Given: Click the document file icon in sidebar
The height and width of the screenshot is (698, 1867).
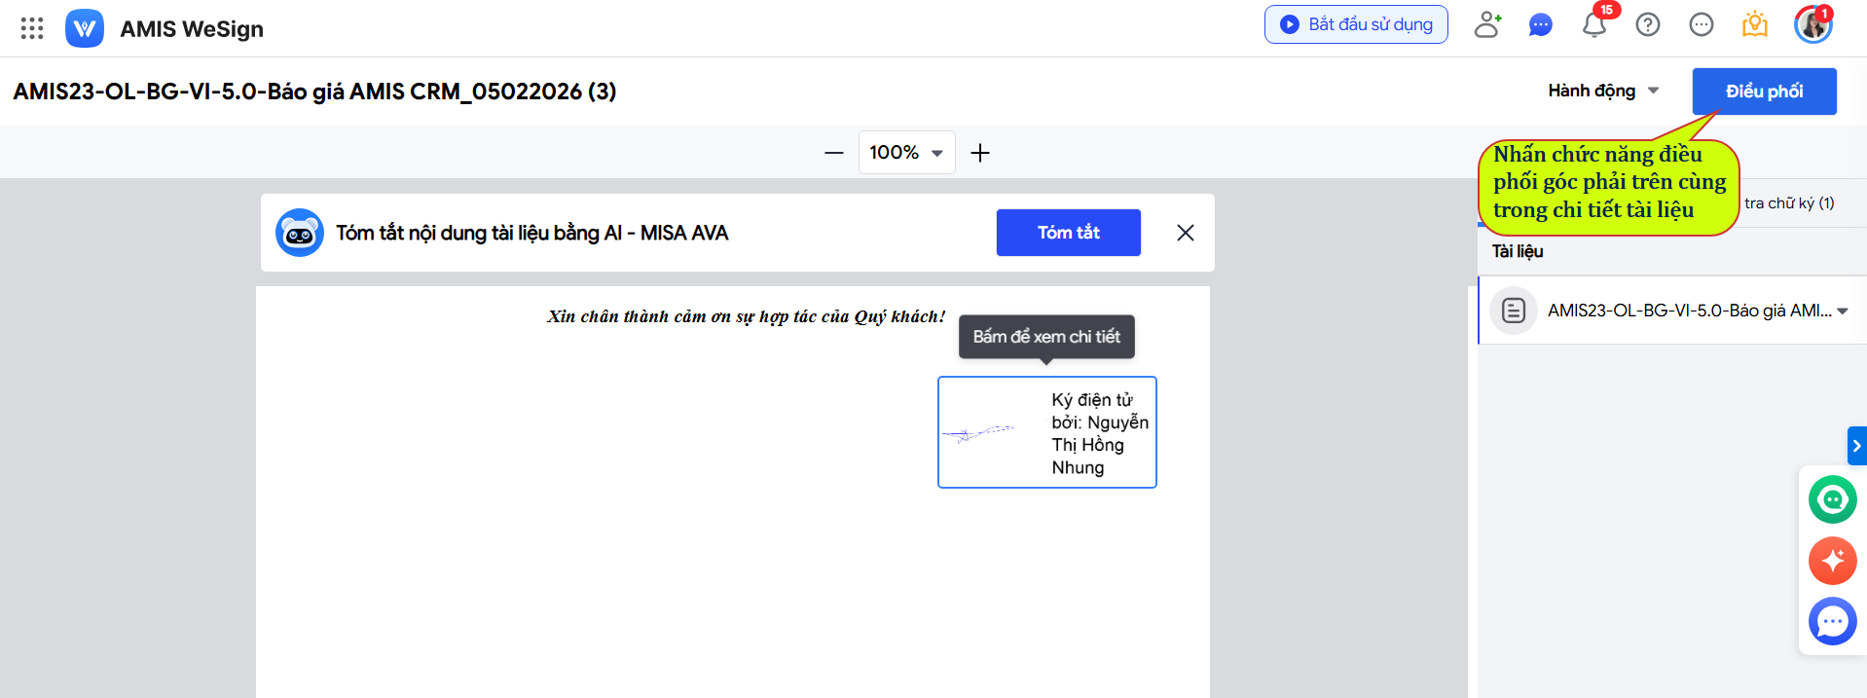Looking at the screenshot, I should (x=1514, y=311).
